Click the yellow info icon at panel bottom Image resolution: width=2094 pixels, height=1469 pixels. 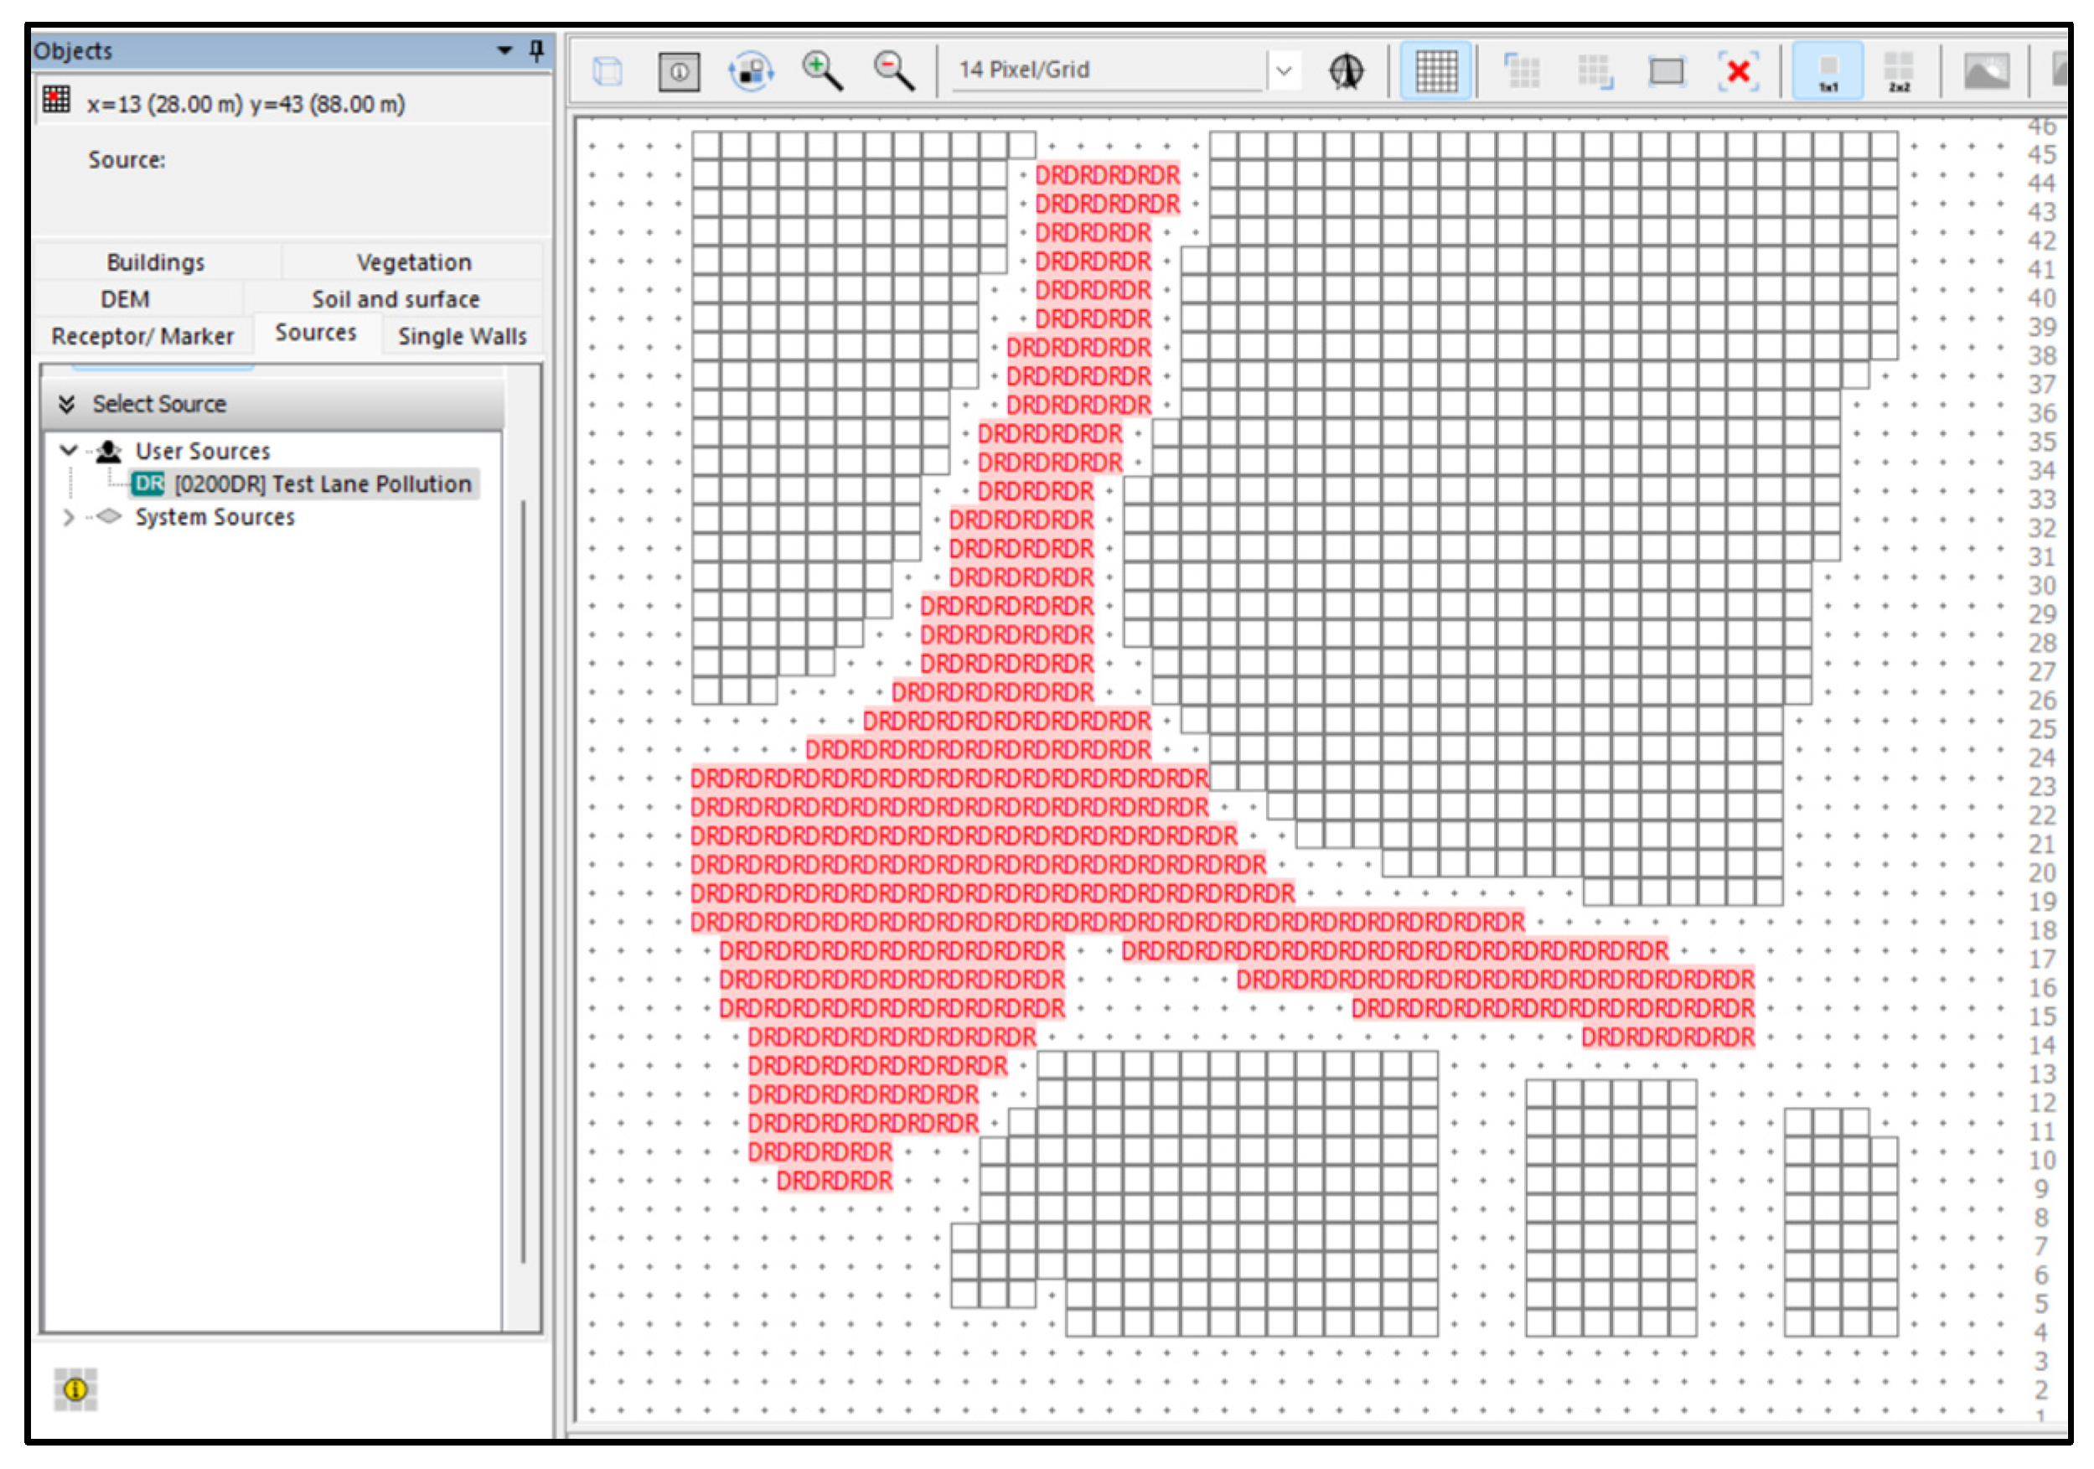pyautogui.click(x=75, y=1389)
